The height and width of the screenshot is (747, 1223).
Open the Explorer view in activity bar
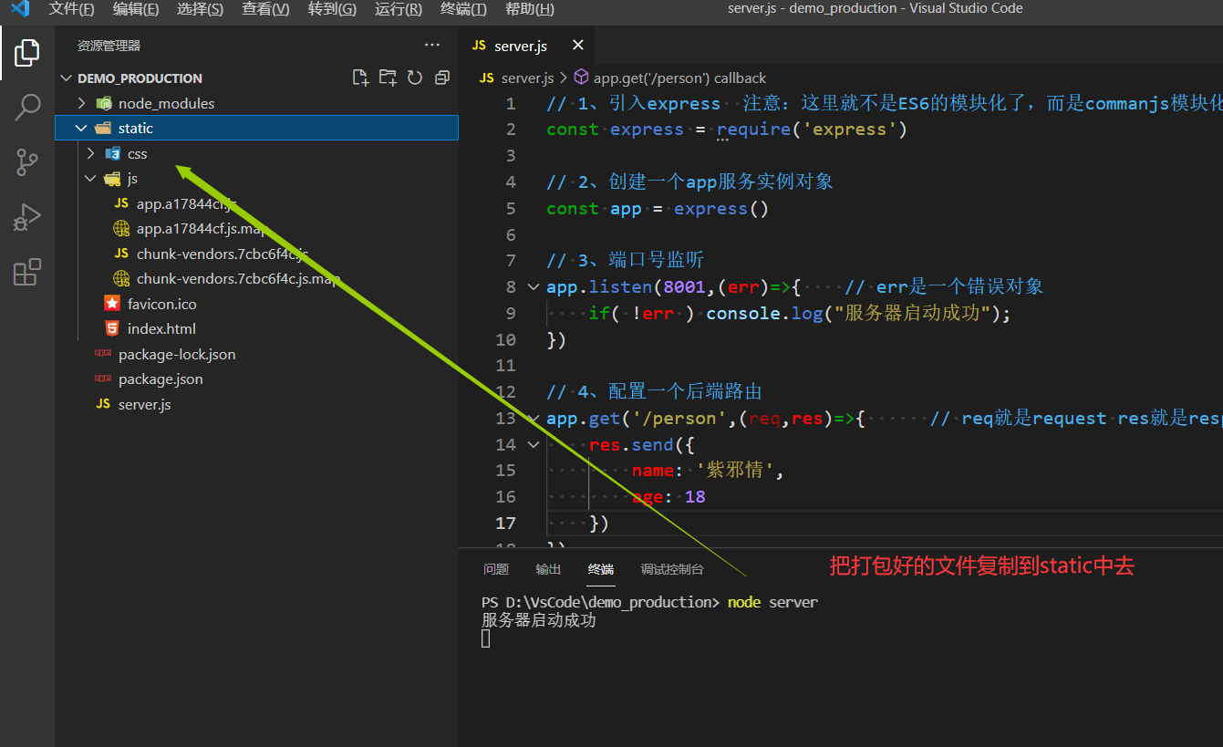tap(27, 53)
